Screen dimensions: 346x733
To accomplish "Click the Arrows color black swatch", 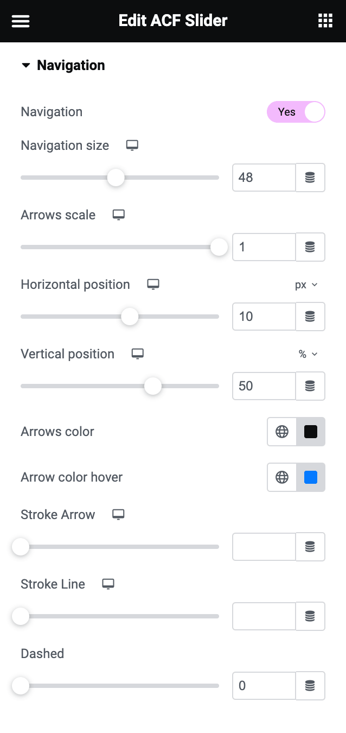I will [x=310, y=431].
